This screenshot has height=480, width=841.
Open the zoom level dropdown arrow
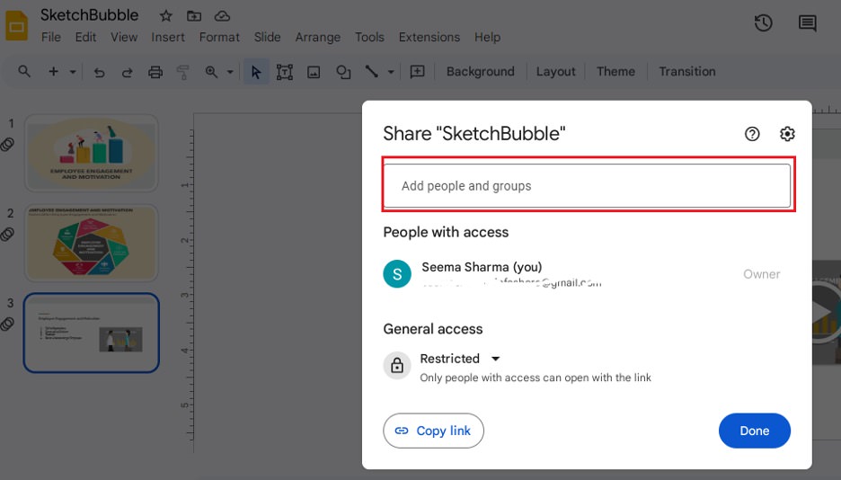(229, 71)
